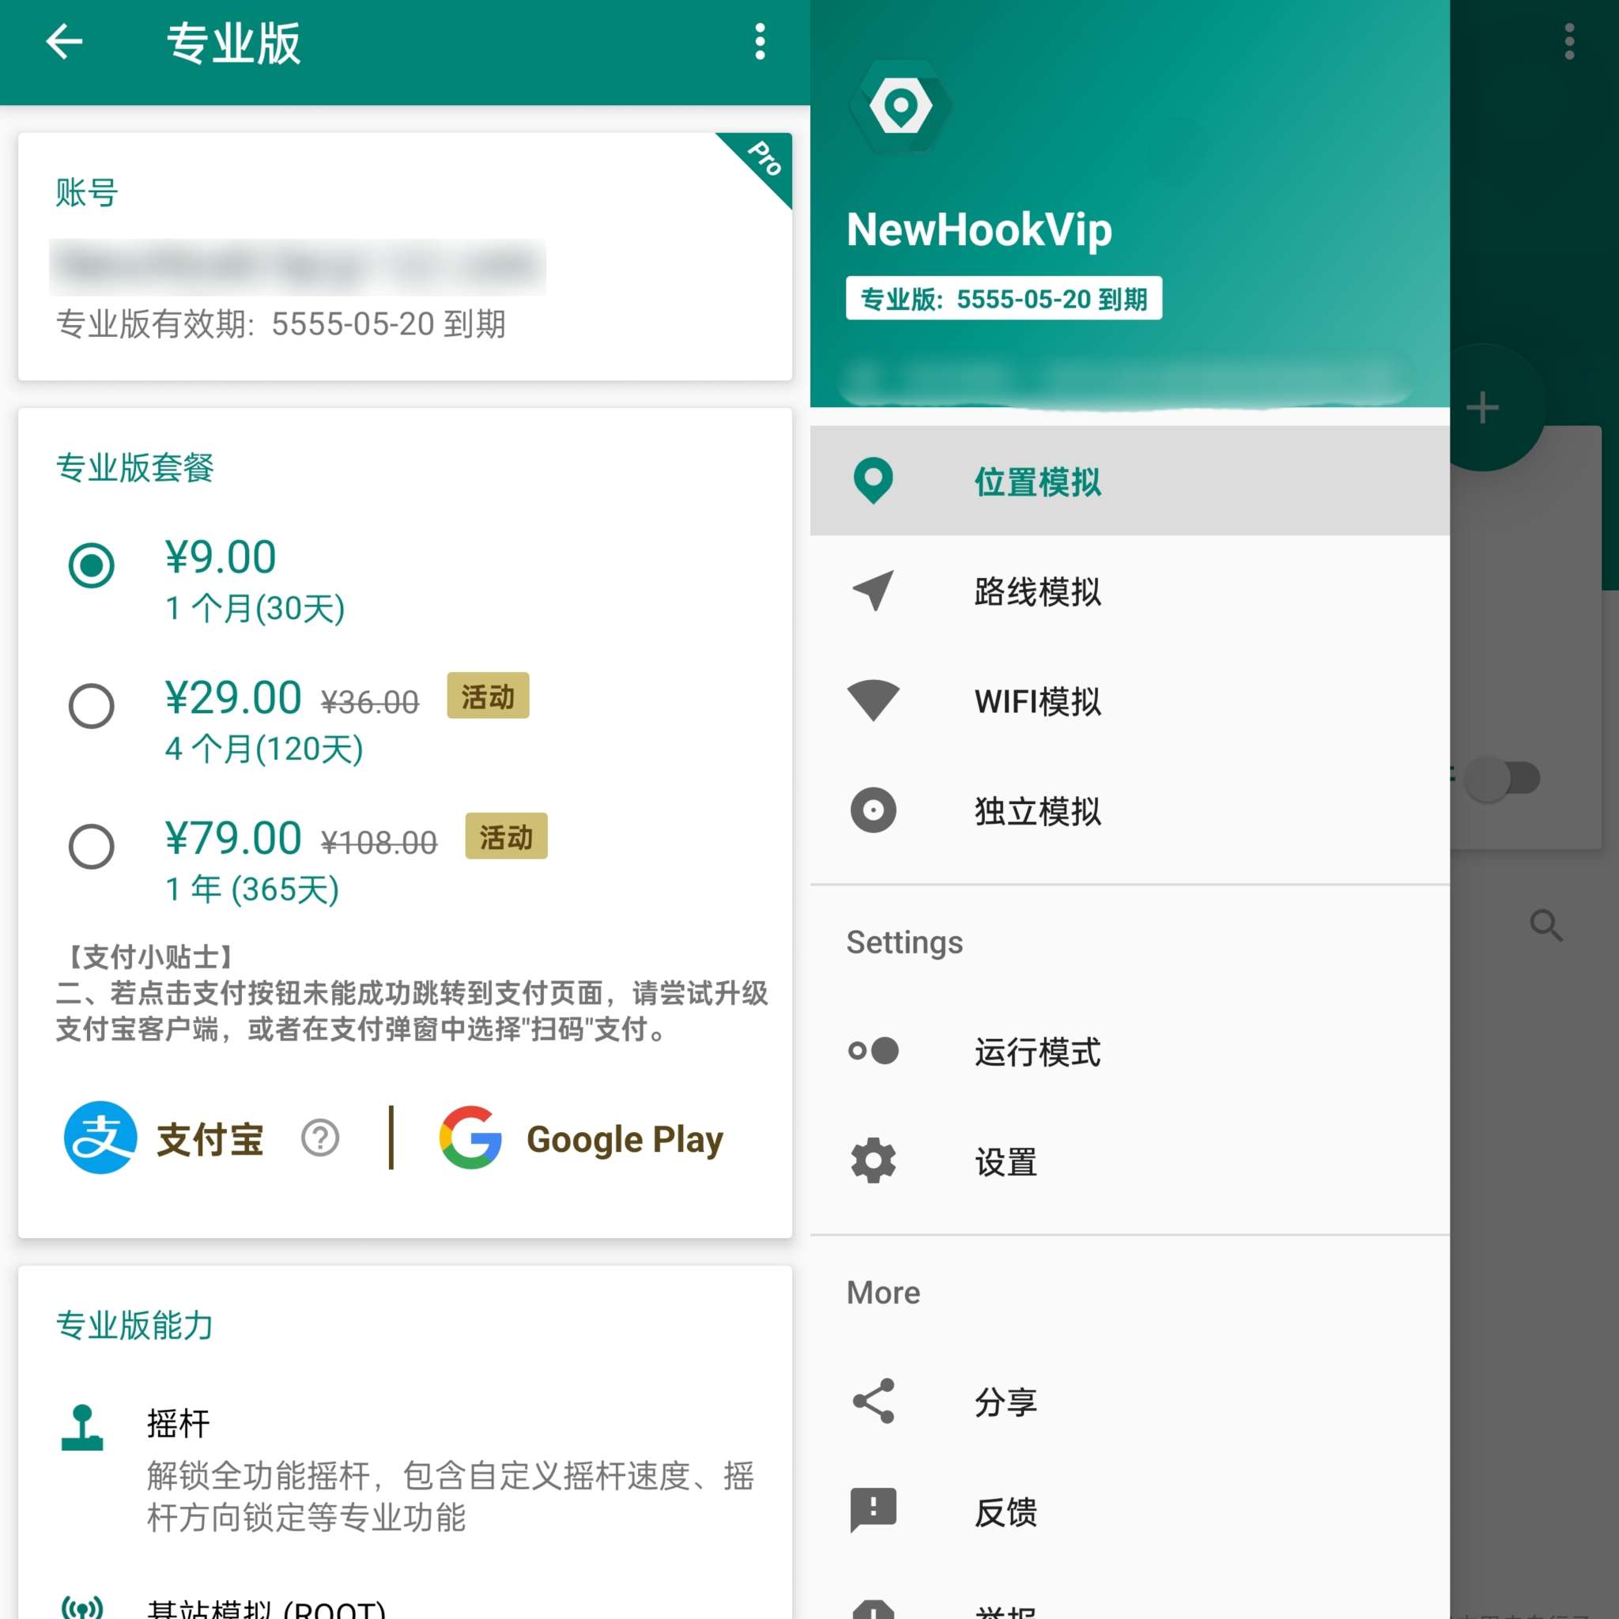Select the 位置模拟 (Location Simulation) icon
Viewport: 1619px width, 1619px height.
coord(876,481)
